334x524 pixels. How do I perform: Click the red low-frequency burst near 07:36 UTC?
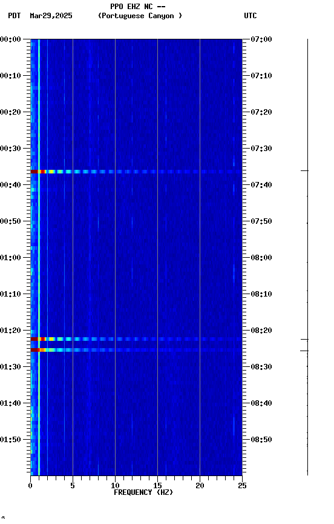pos(38,172)
